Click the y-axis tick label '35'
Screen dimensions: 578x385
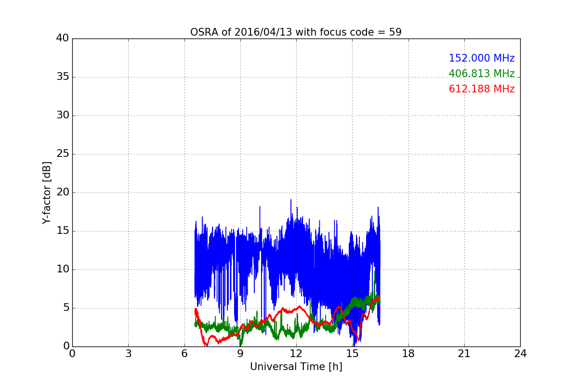(x=63, y=77)
